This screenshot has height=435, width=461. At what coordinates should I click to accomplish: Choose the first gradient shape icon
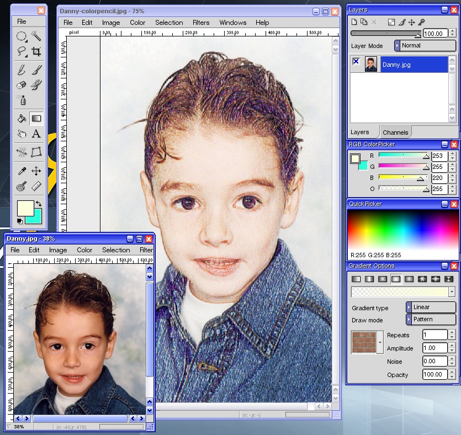coord(356,279)
